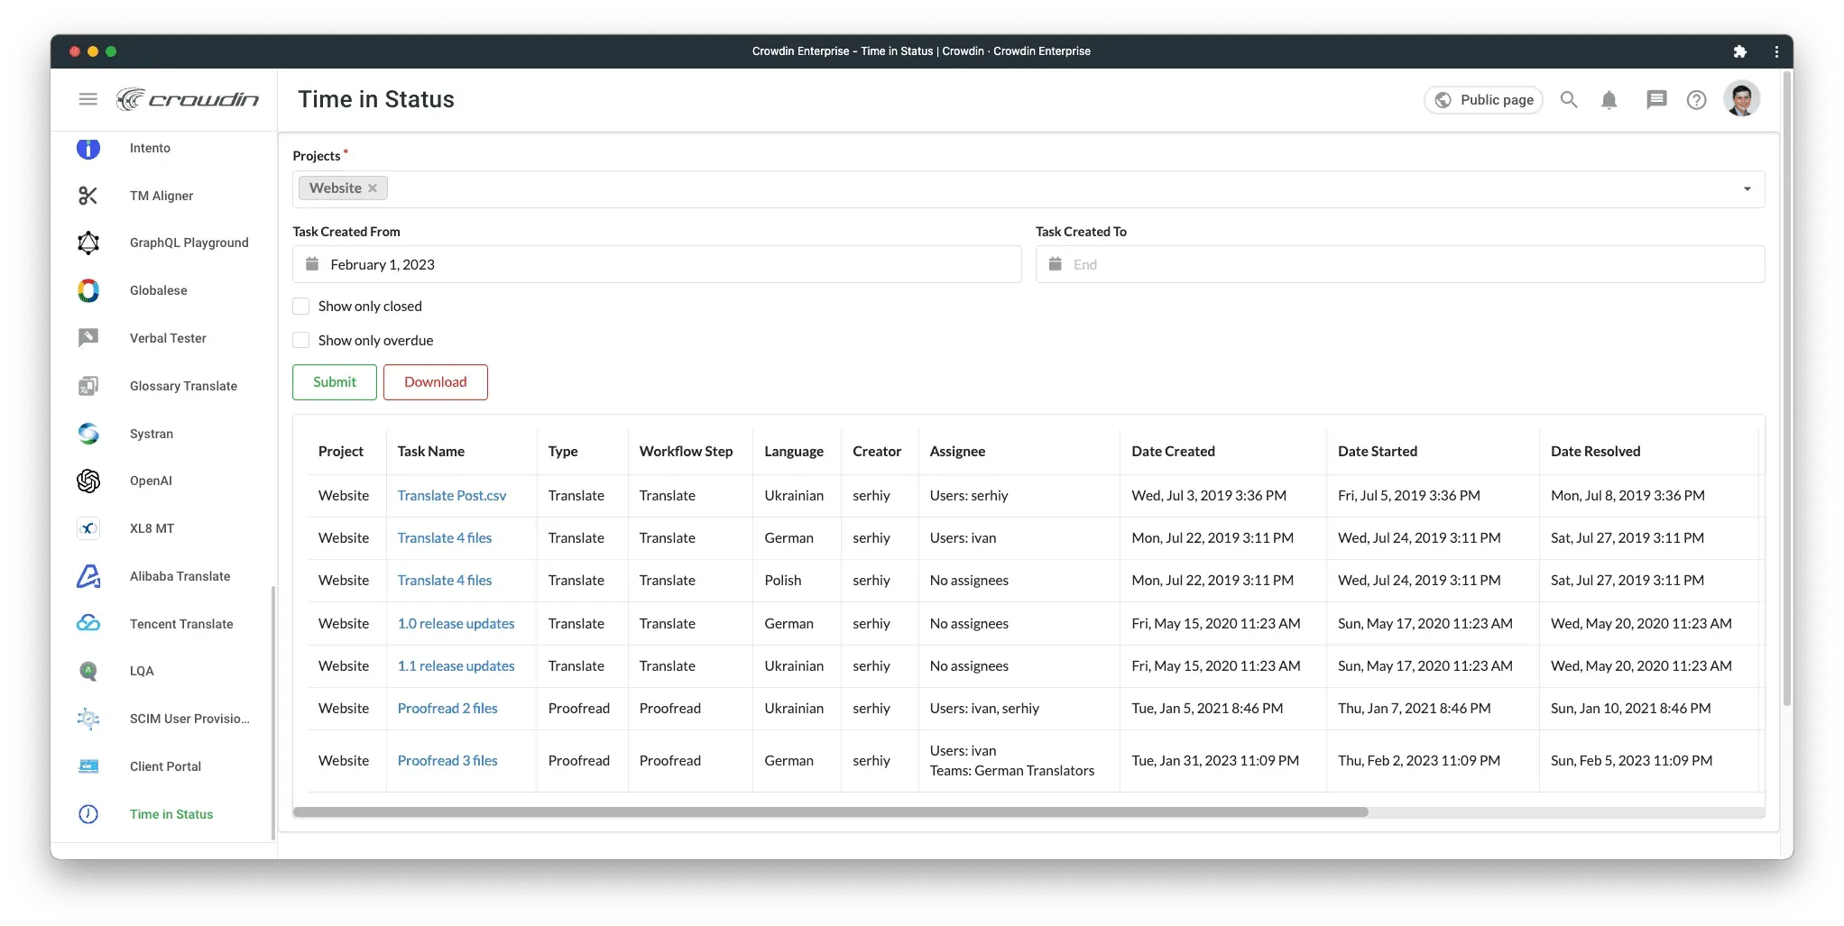1844x926 pixels.
Task: Open the Task Created From date picker
Action: click(x=656, y=264)
